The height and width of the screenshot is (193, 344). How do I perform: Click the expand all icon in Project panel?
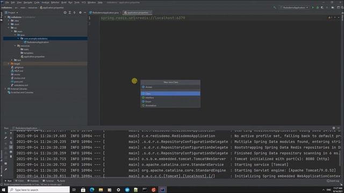click(70, 13)
